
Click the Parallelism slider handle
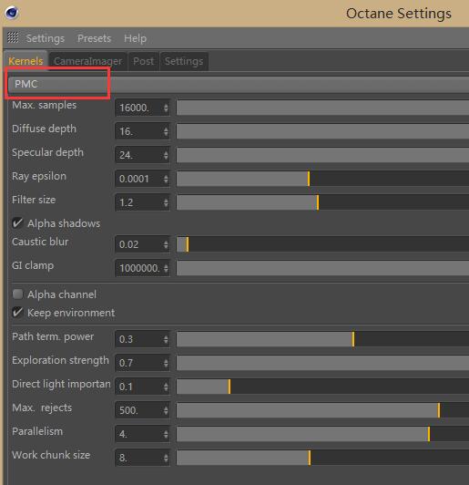coord(429,434)
